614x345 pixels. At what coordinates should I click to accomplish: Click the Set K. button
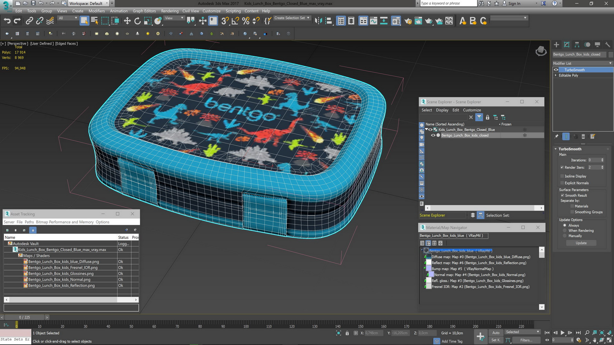[x=496, y=340]
